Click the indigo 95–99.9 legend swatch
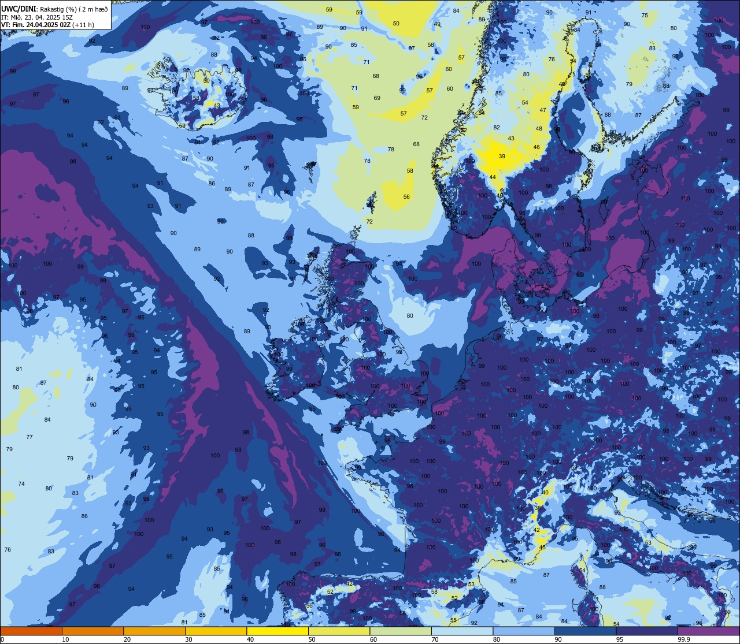Image resolution: width=740 pixels, height=644 pixels. point(647,631)
